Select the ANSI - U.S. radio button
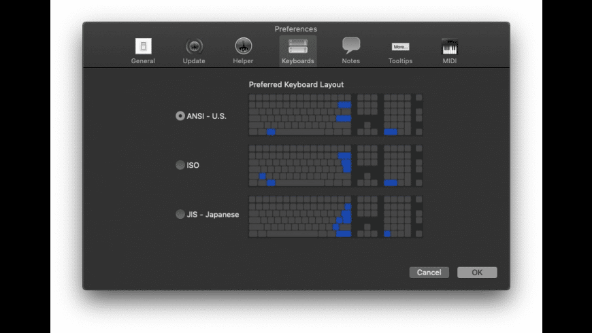Screen dimensions: 592x333 pos(180,116)
